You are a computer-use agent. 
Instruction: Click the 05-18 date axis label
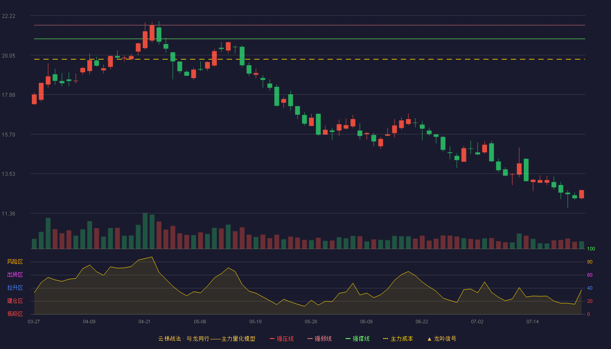point(255,322)
